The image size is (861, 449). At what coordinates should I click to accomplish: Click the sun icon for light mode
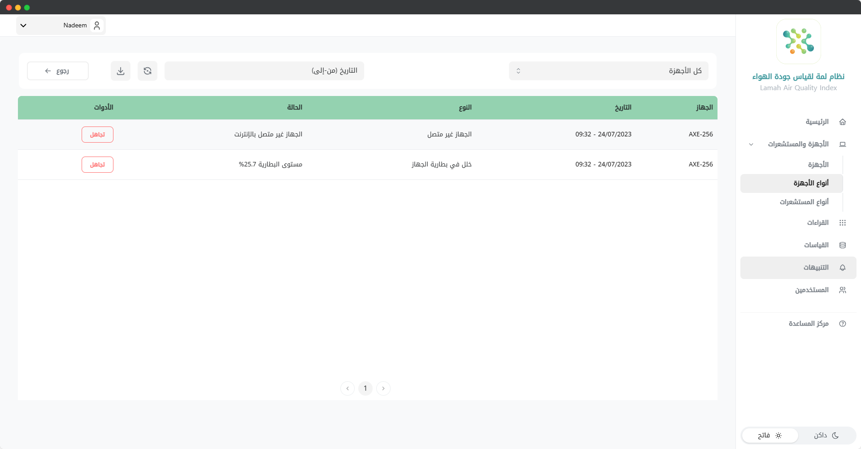[778, 436]
